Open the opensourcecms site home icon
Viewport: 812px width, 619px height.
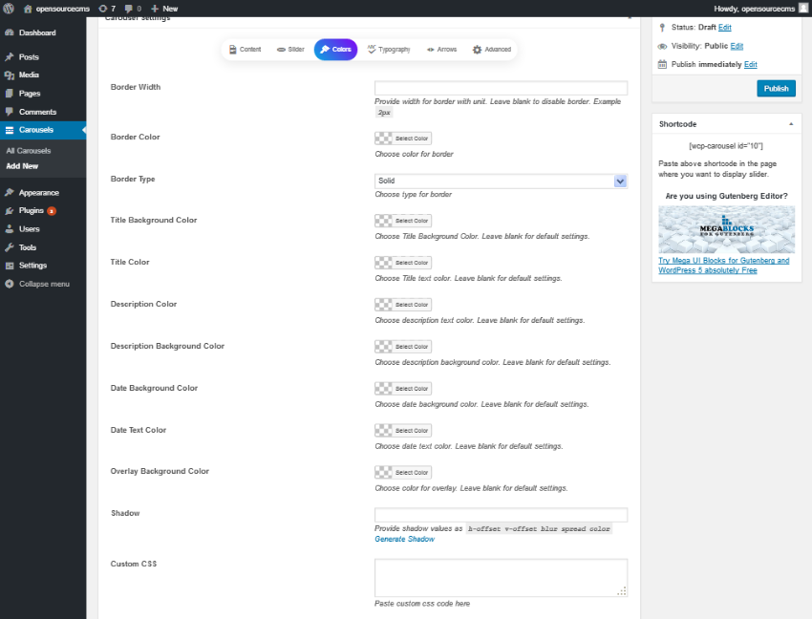pyautogui.click(x=28, y=9)
